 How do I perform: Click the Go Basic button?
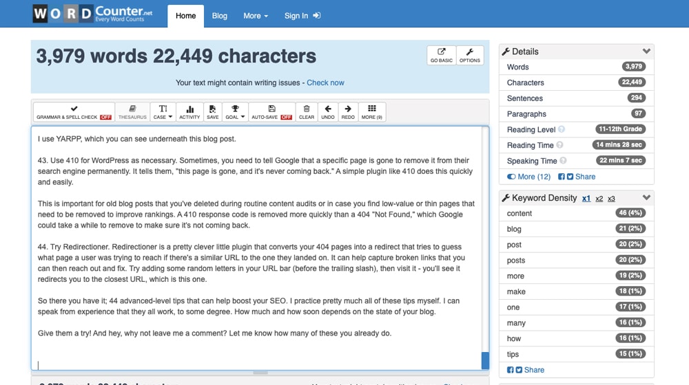tap(442, 56)
